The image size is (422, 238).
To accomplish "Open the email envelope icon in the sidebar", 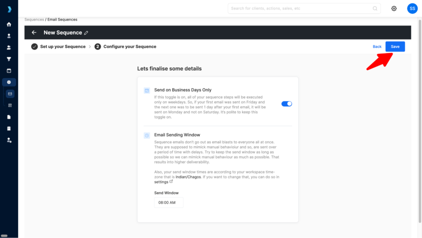I will click(9, 93).
